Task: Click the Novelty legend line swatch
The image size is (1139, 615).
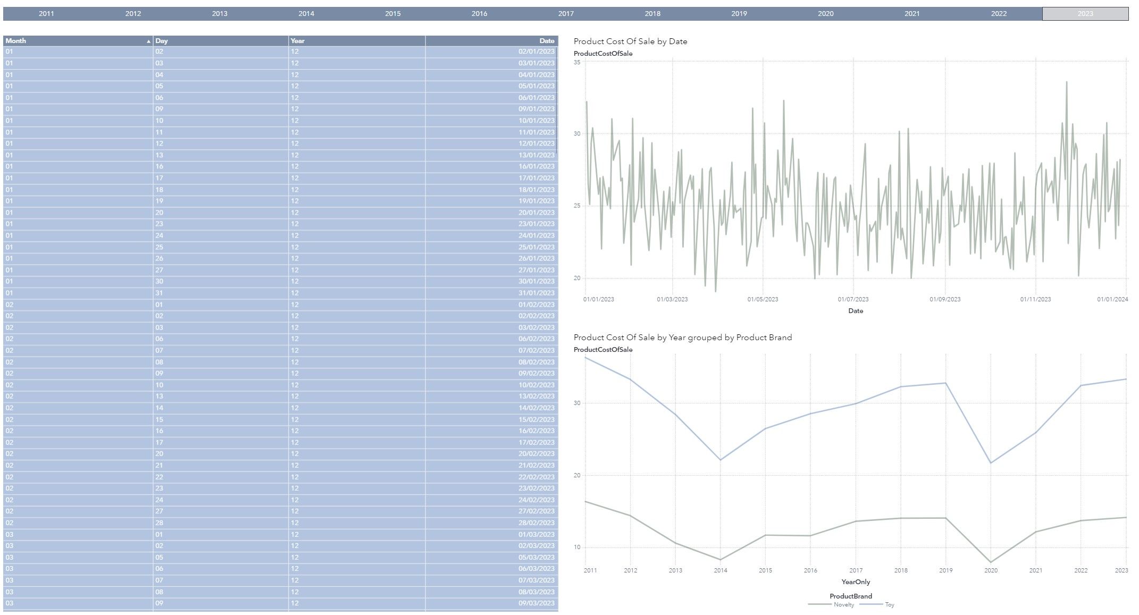Action: coord(819,604)
